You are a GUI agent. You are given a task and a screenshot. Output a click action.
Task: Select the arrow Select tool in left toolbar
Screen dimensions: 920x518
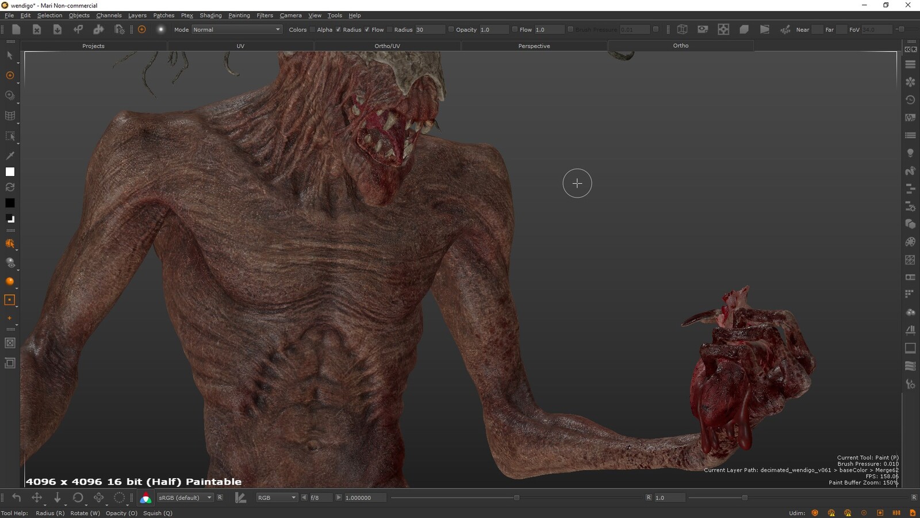coord(10,56)
